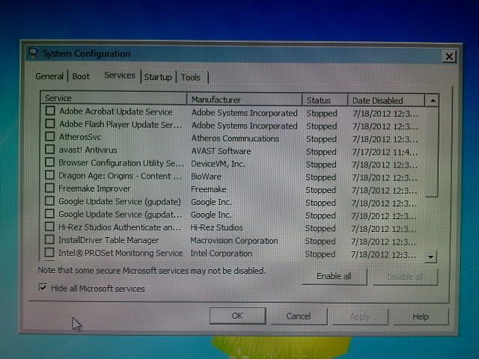Open Help for System Configuration
This screenshot has height=359, width=479.
pos(421,317)
